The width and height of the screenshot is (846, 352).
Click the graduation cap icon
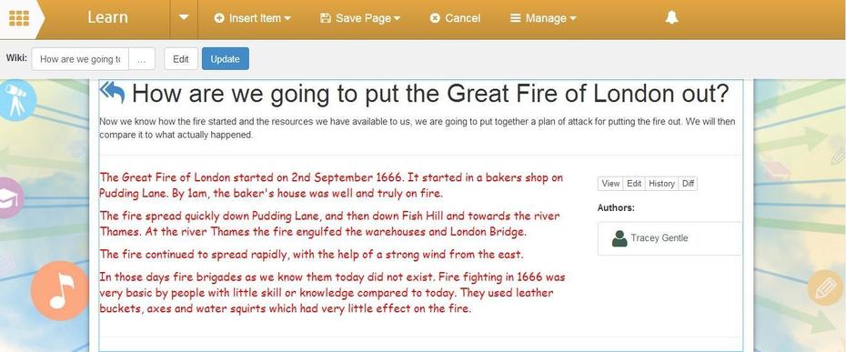(10, 198)
